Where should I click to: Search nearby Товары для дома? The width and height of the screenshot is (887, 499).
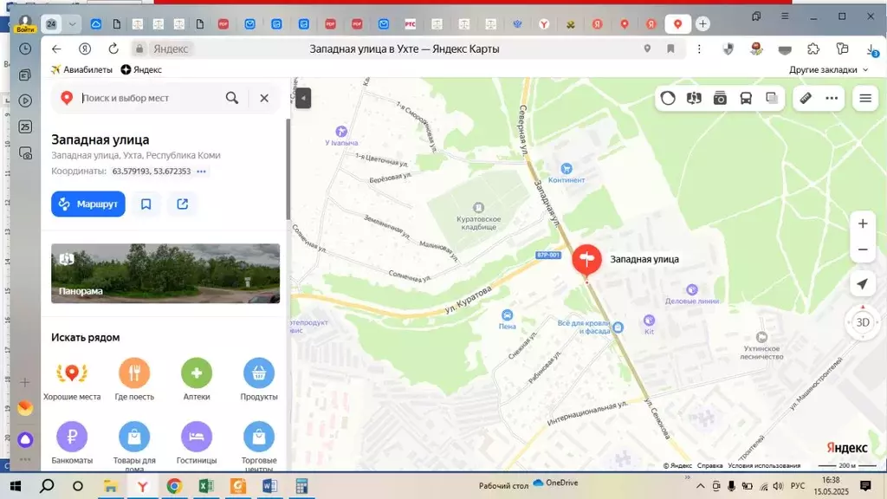(134, 446)
